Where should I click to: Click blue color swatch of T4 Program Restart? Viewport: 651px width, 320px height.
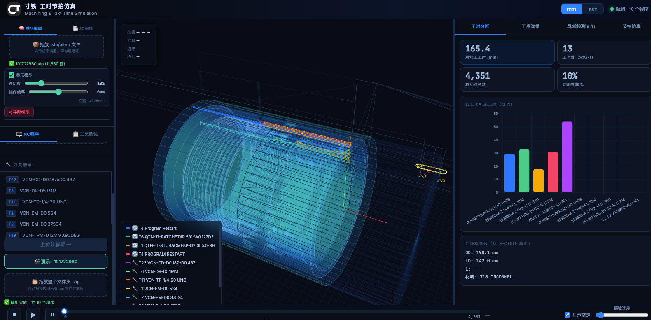click(x=128, y=228)
